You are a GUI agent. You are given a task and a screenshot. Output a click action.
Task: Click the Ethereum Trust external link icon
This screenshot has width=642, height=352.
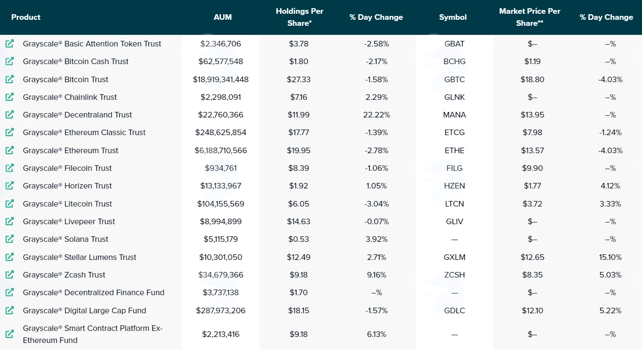click(x=9, y=150)
